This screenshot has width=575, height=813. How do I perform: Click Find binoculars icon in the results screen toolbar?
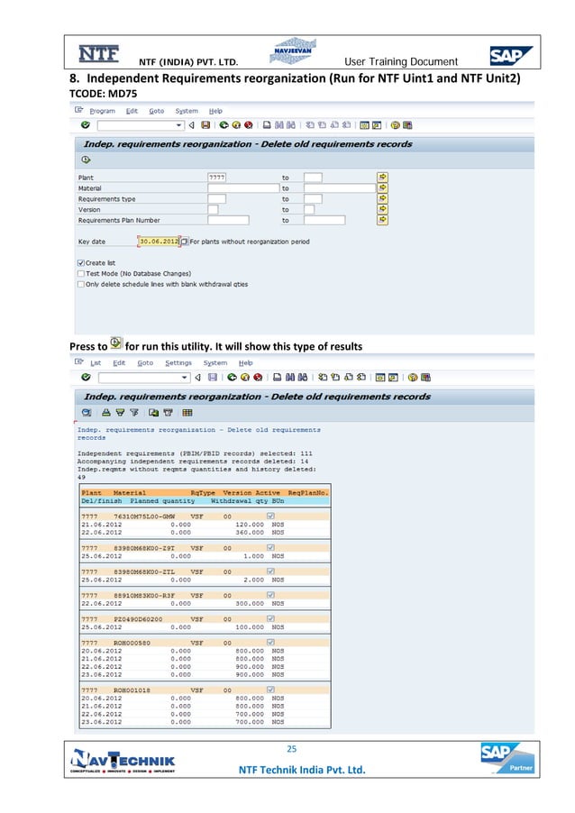[x=290, y=378]
